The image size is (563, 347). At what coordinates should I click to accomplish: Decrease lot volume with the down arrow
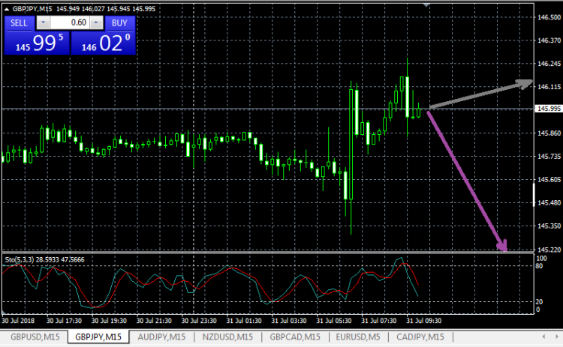click(x=43, y=22)
